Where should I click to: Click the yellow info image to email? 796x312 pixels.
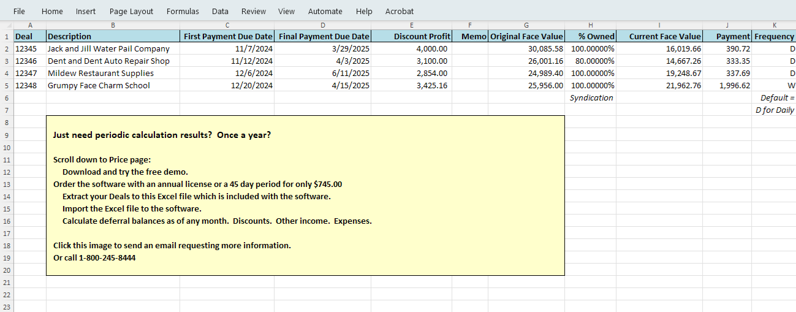click(x=305, y=196)
